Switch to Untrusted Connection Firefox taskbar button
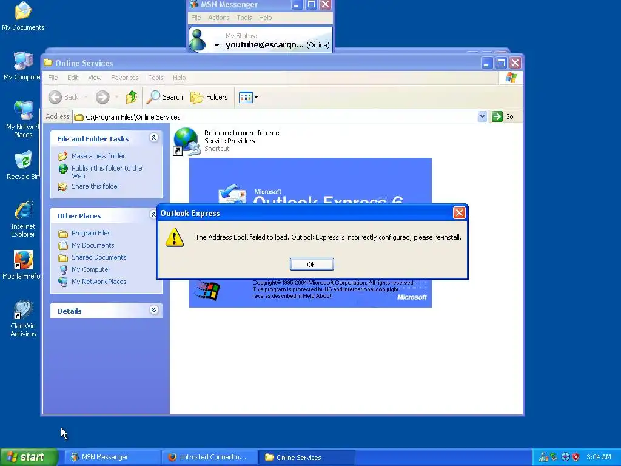The height and width of the screenshot is (466, 621). pyautogui.click(x=209, y=457)
